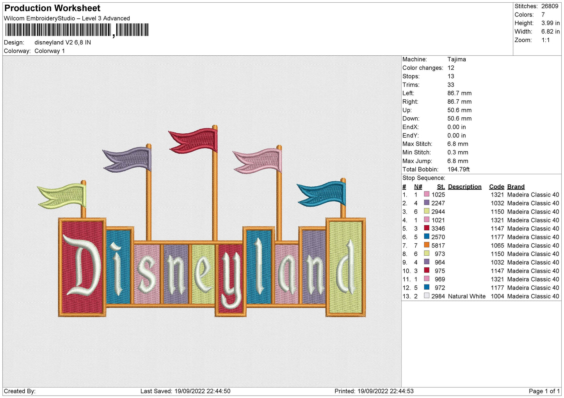Click the pink swatch in stop row 1
Screen dimensions: 564x398
click(427, 195)
